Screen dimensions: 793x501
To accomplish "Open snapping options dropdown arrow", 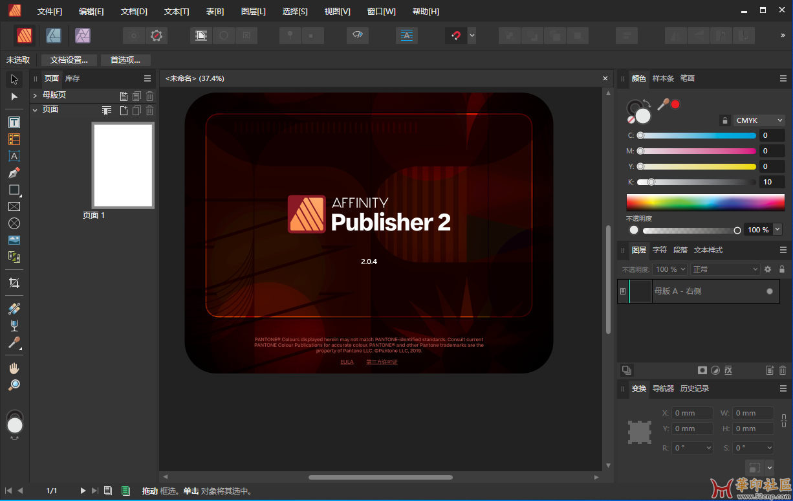I will (472, 36).
